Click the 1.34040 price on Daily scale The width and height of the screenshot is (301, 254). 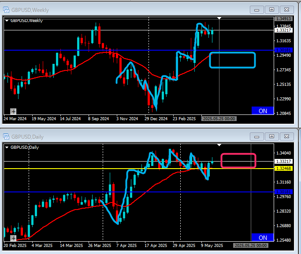[283, 153]
